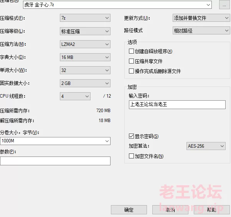Click the password input field

pos(177,104)
